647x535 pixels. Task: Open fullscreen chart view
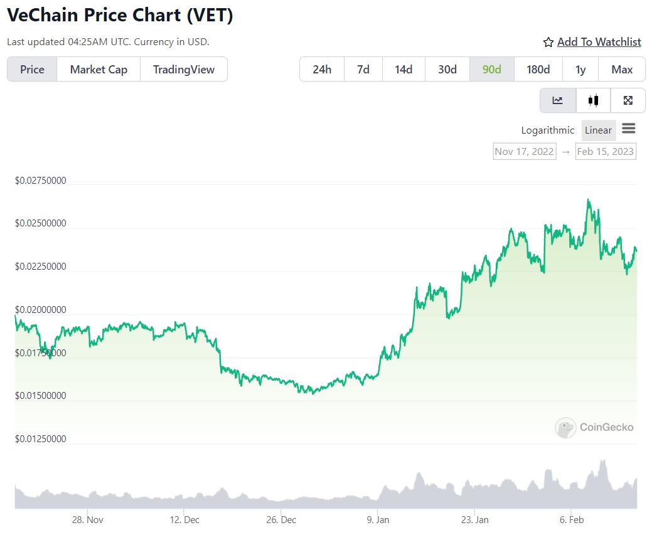coord(628,100)
